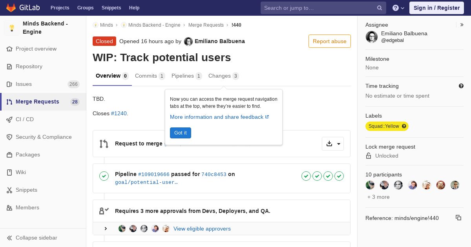471x247 pixels.
Task: Click the last pipeline stage check icon
Action: point(339,176)
